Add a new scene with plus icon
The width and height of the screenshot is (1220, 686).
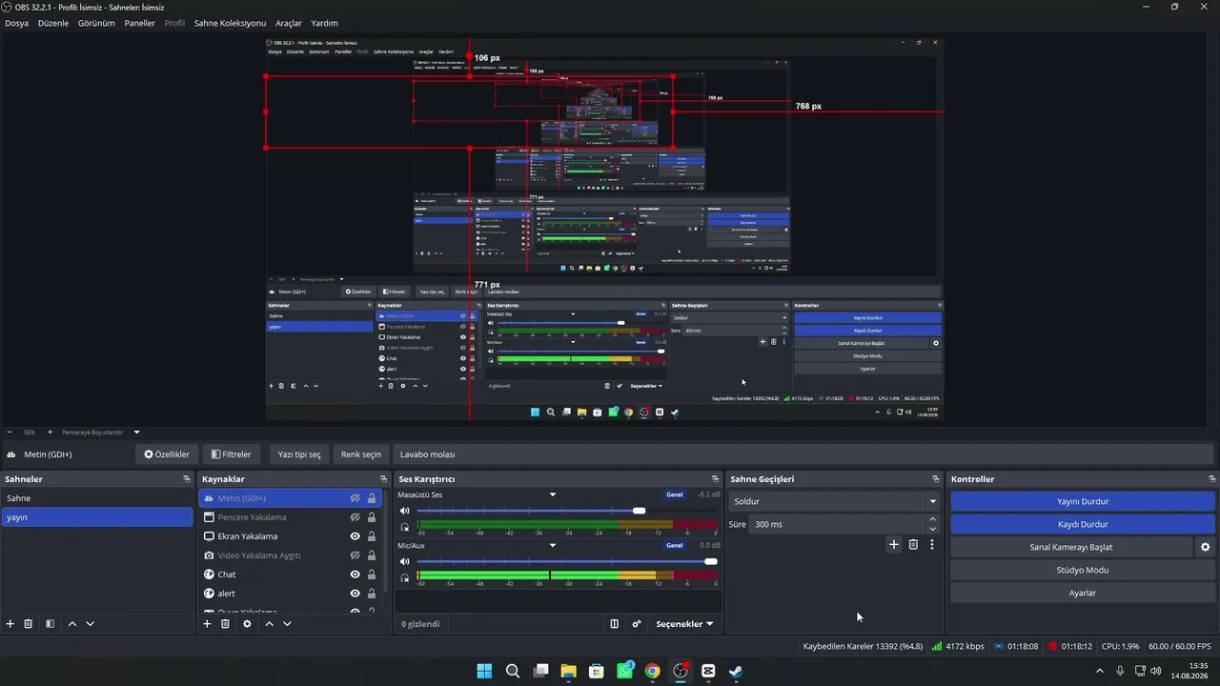pos(10,624)
